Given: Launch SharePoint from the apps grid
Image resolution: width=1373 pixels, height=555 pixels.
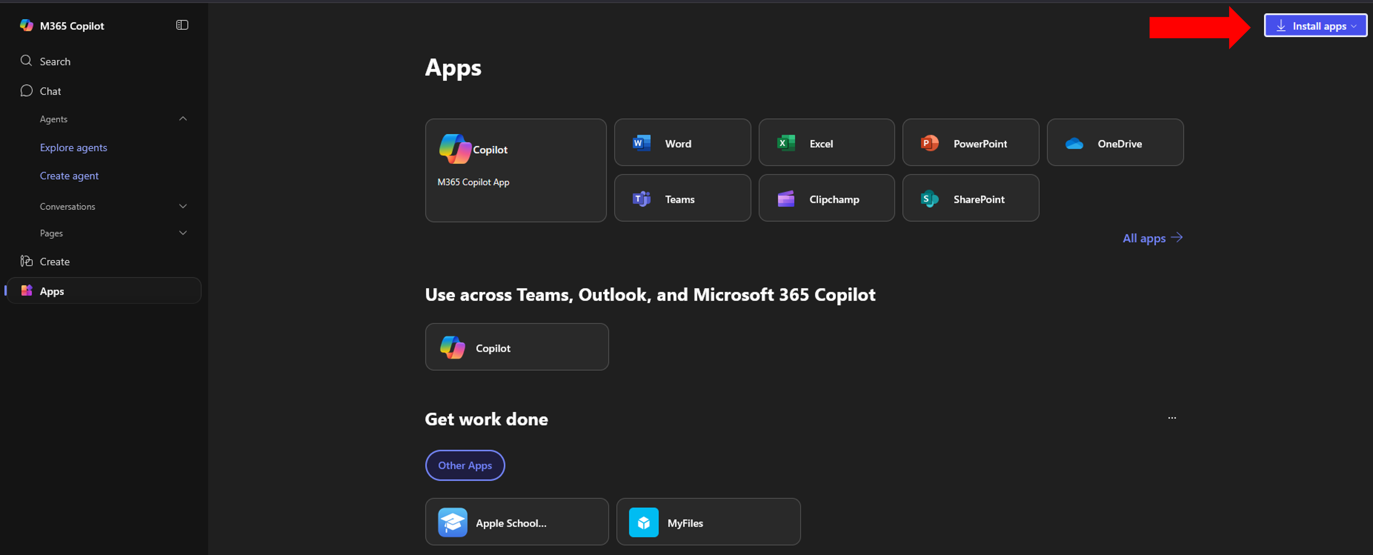Looking at the screenshot, I should pyautogui.click(x=970, y=198).
